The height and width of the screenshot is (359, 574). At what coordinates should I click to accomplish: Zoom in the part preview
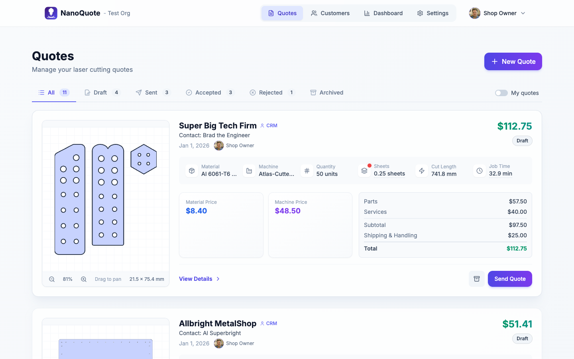point(84,279)
